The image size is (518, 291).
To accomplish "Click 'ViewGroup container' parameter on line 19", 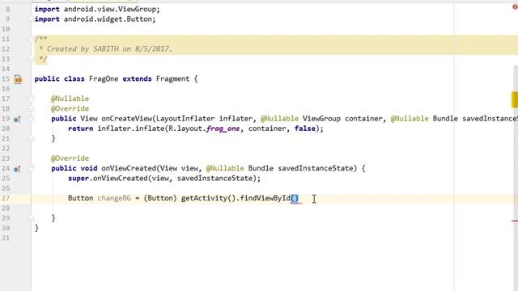I will pos(342,119).
